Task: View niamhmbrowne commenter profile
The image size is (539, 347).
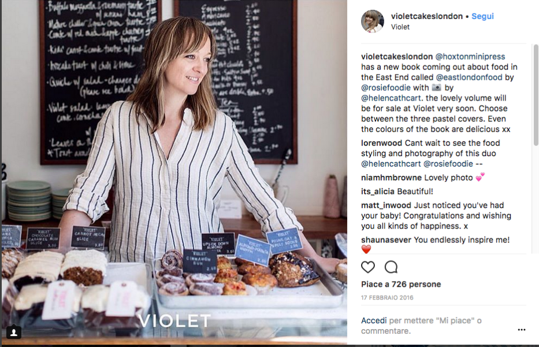Action: (x=391, y=178)
